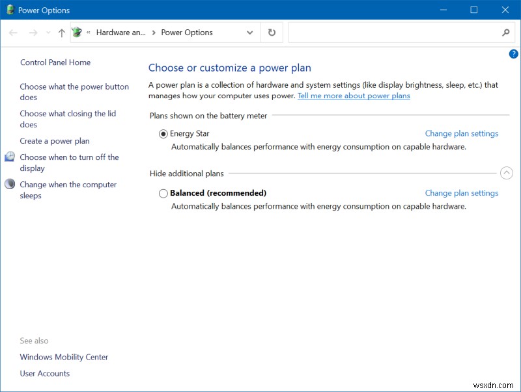Viewport: 521px width, 392px height.
Task: Click the Power Options title bar icon
Action: point(10,10)
